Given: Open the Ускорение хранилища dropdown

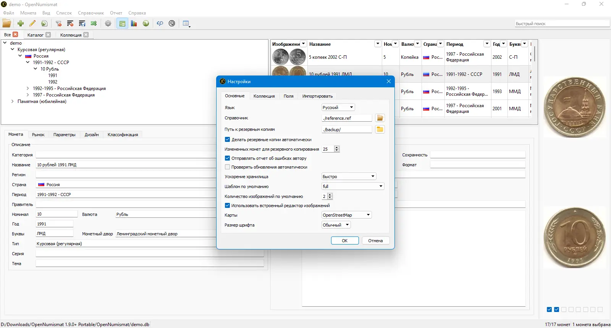Looking at the screenshot, I should 349,177.
